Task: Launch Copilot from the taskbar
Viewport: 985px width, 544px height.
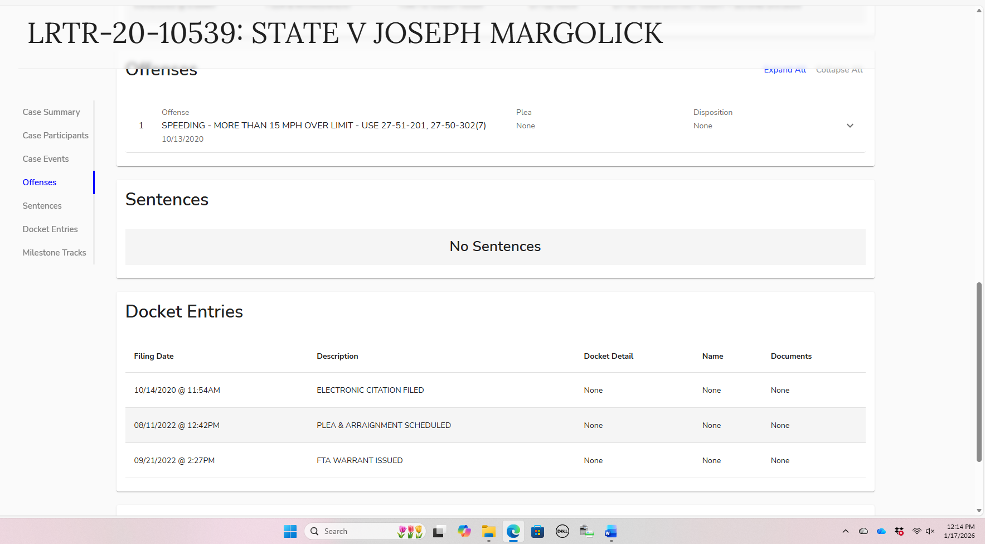Action: [x=464, y=531]
